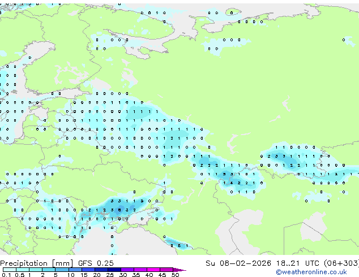Screen dimensions: 359x277
Task: Click the '(06+303)' forecast run text
Action: [x=341, y=263]
